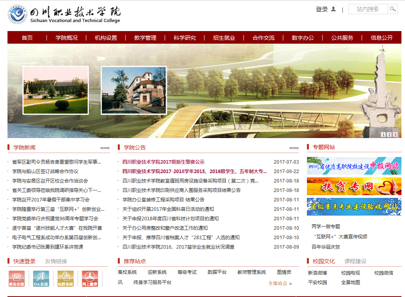Open the 教务在线 quick login icon
The image size is (405, 297).
17,279
